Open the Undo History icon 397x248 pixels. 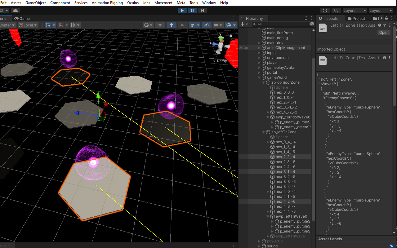coord(325,11)
